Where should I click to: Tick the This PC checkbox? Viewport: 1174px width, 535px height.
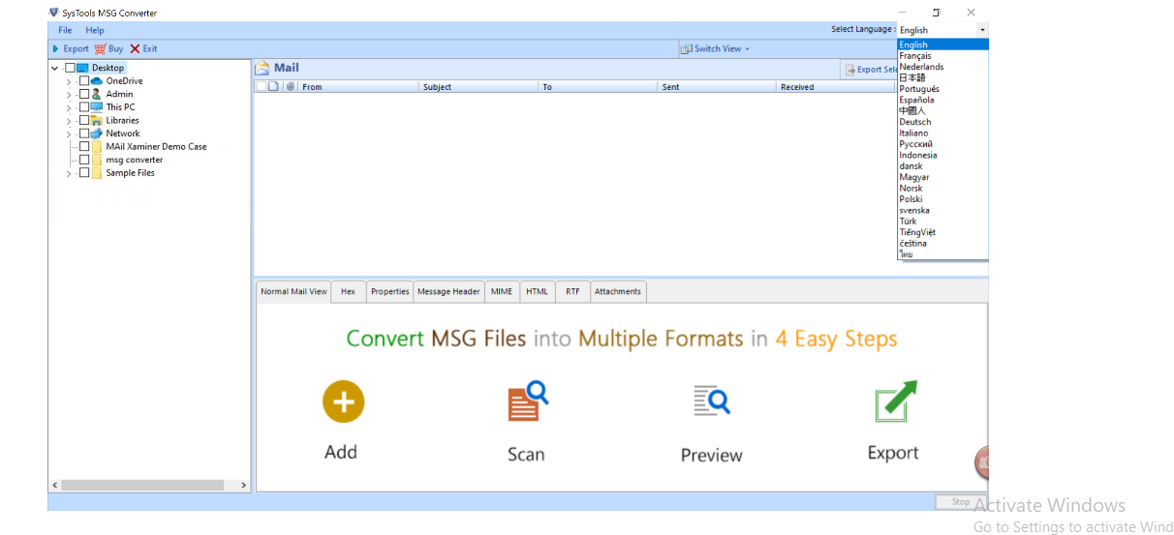[84, 107]
